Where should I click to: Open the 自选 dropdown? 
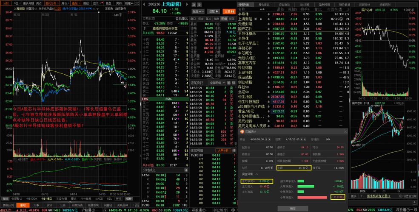pyautogui.click(x=198, y=11)
